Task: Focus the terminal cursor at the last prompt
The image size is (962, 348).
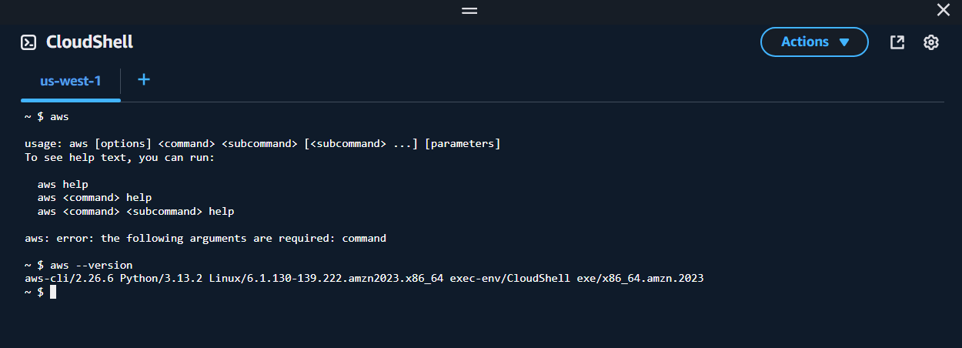Action: [x=53, y=293]
